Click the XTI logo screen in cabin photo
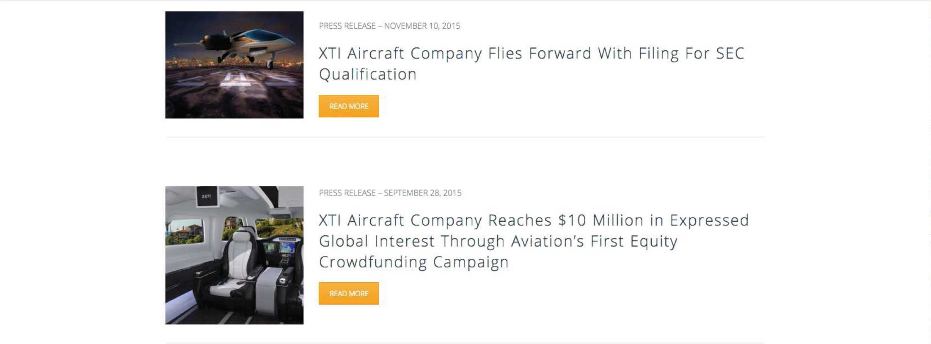 (207, 197)
